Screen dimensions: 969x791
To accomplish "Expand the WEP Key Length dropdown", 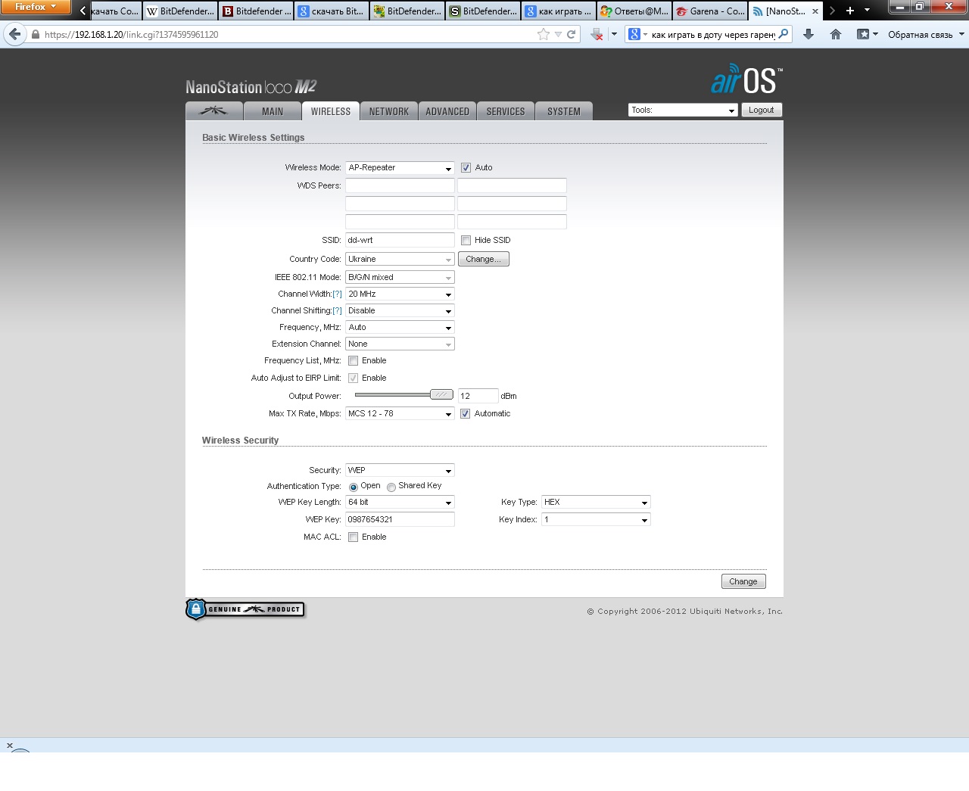I will [400, 503].
